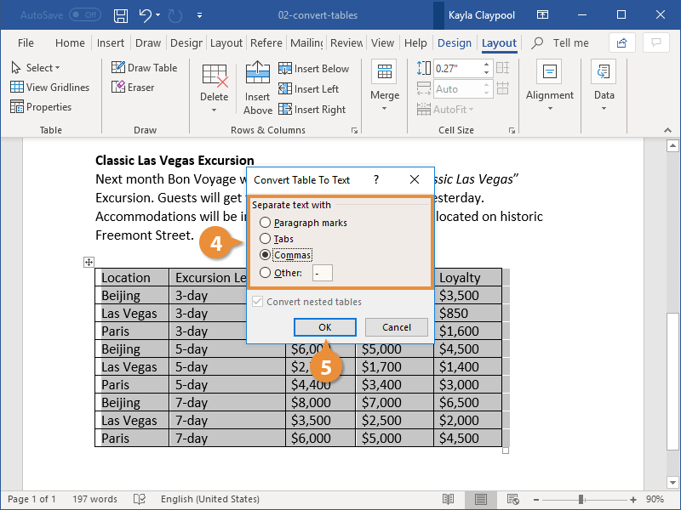Viewport: 681px width, 510px height.
Task: Cancel the Convert Table To Text dialog
Action: click(396, 326)
